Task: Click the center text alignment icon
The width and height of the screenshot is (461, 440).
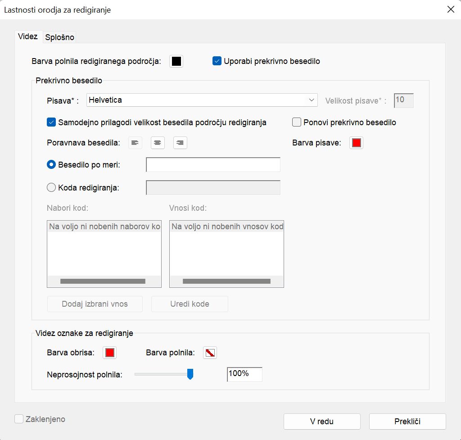Action: click(x=158, y=143)
